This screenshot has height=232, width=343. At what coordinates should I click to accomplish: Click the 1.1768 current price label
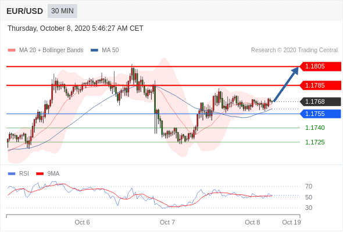pyautogui.click(x=320, y=101)
